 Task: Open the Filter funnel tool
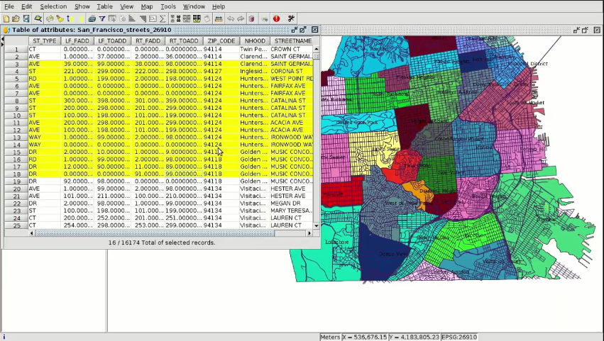pos(102,18)
